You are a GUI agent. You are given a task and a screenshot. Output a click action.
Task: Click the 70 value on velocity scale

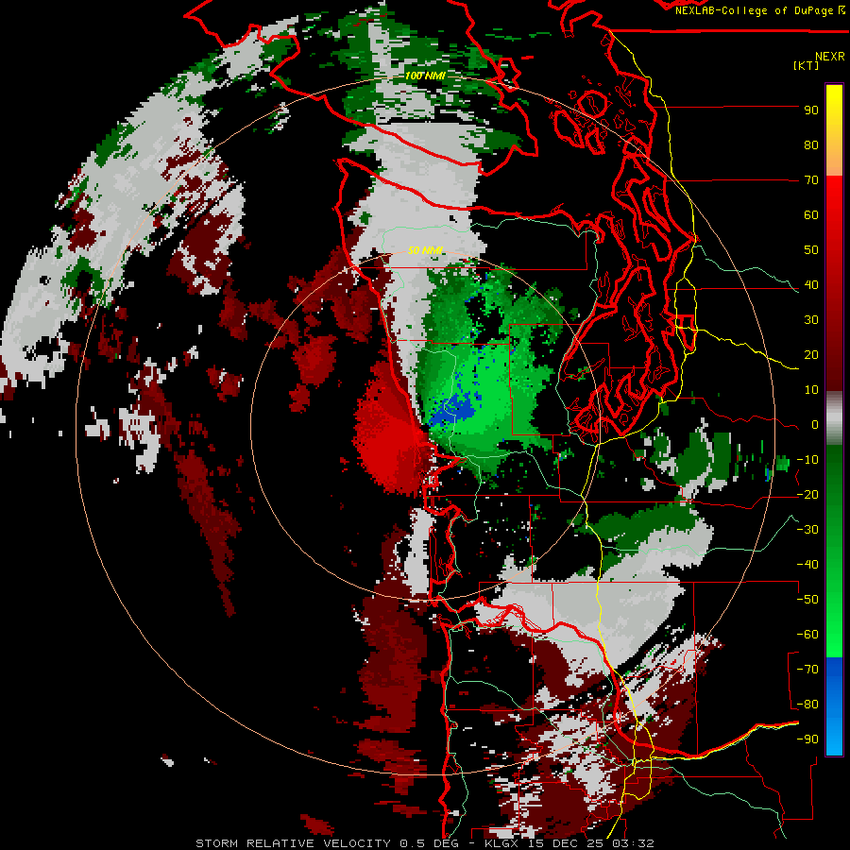point(811,180)
